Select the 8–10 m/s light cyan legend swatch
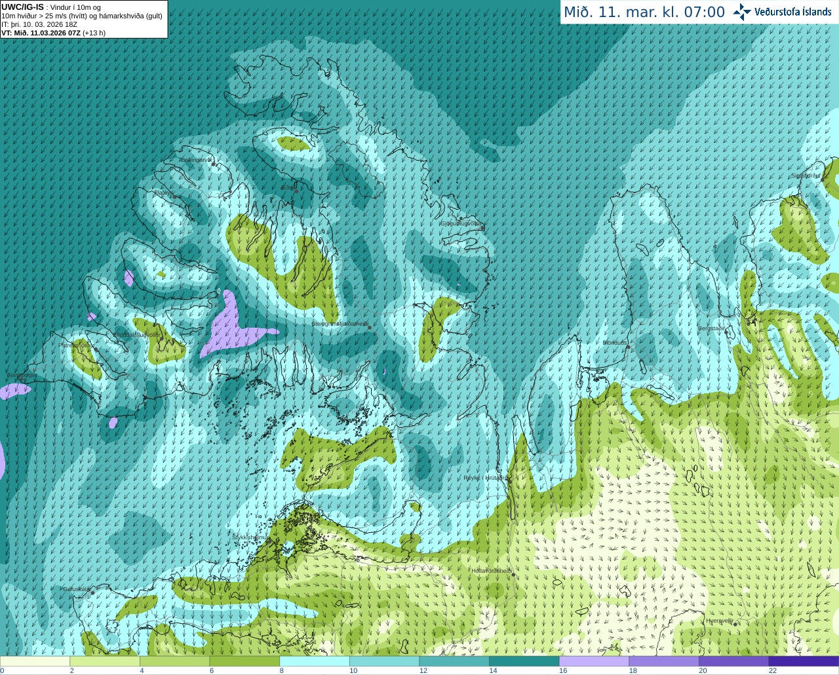The image size is (839, 675). tap(315, 661)
